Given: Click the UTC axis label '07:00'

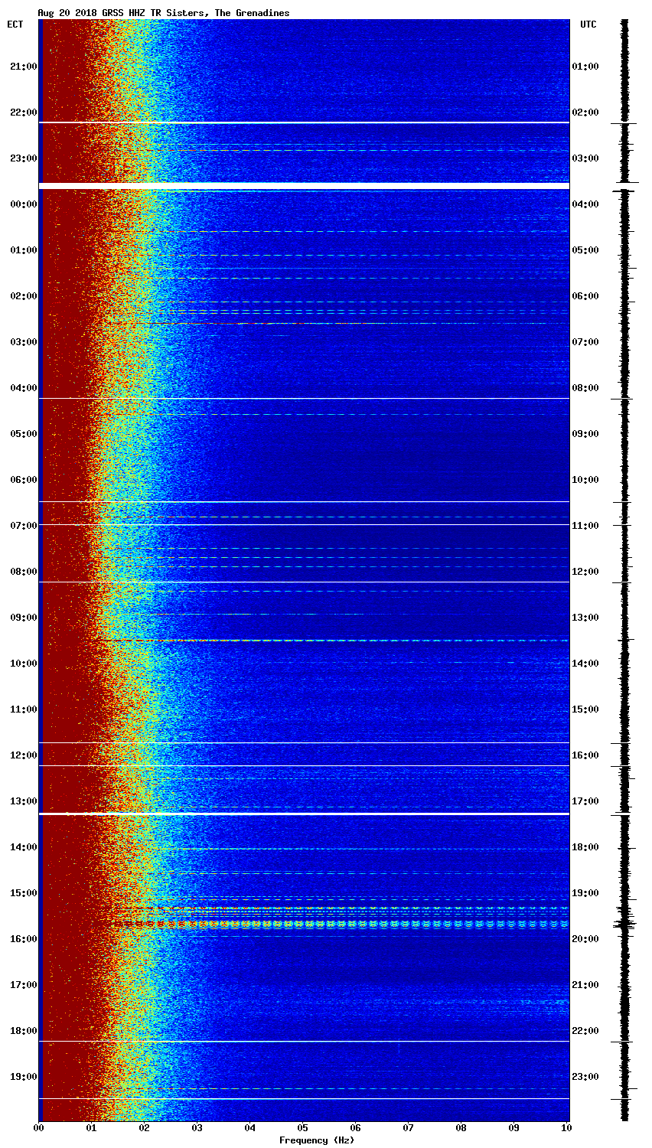Looking at the screenshot, I should [585, 342].
